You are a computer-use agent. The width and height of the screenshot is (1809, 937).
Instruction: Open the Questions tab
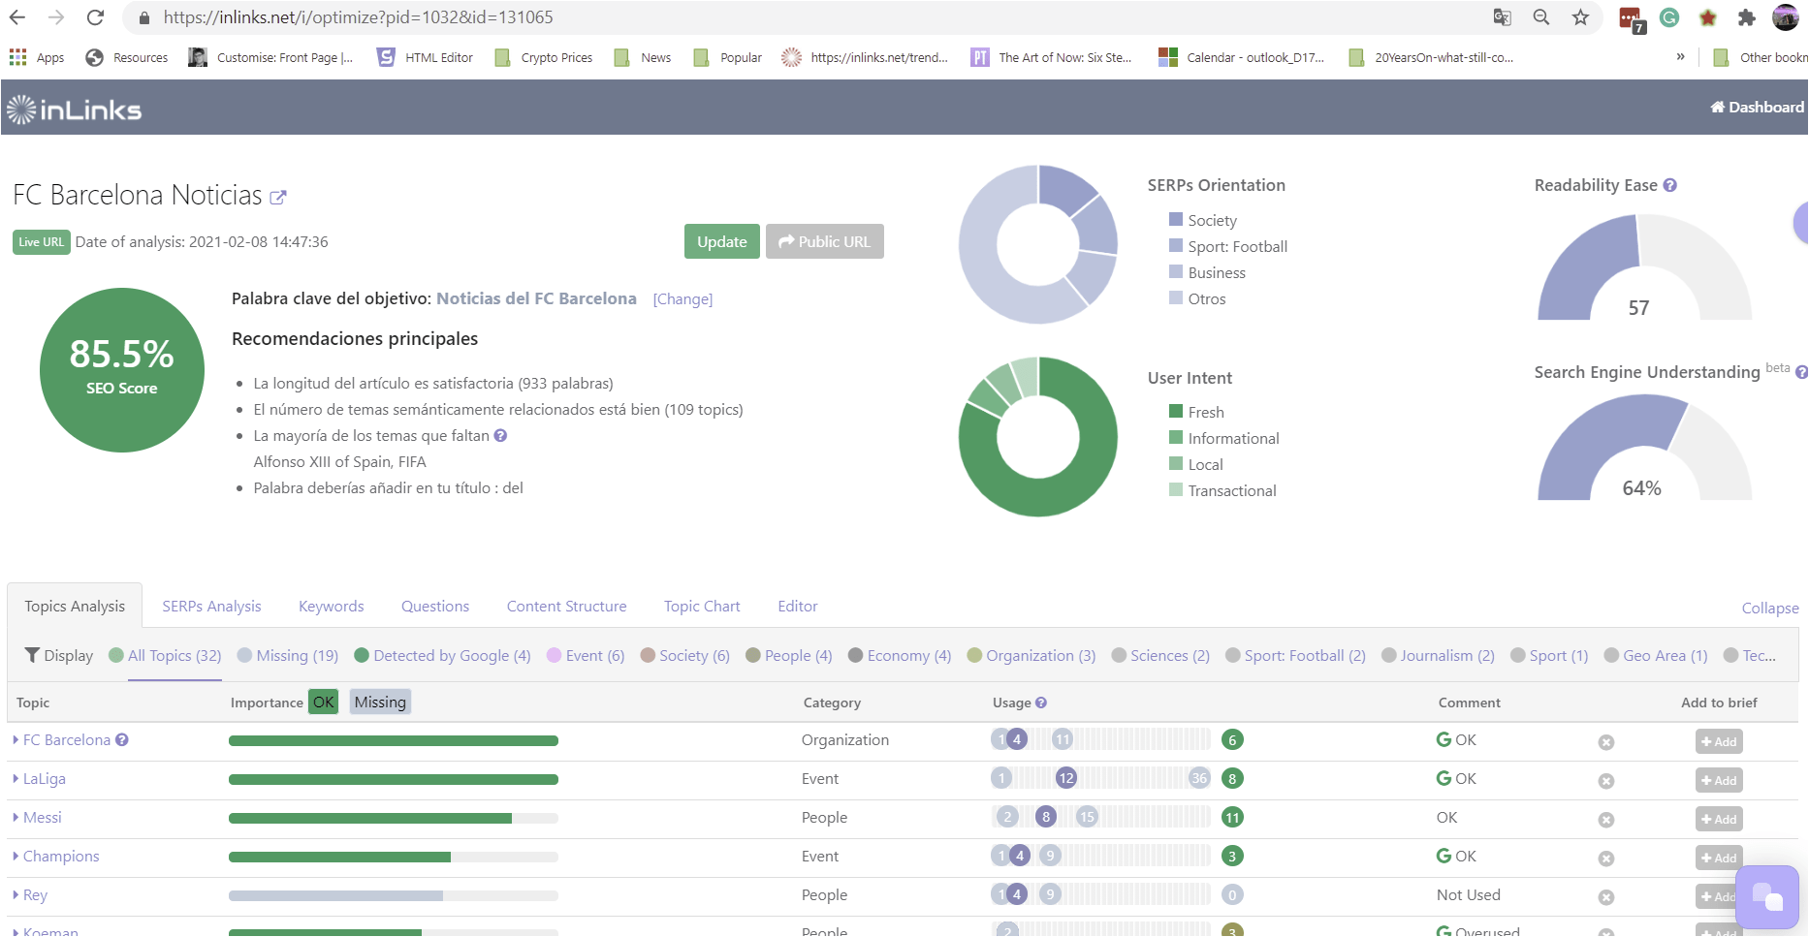(x=435, y=606)
